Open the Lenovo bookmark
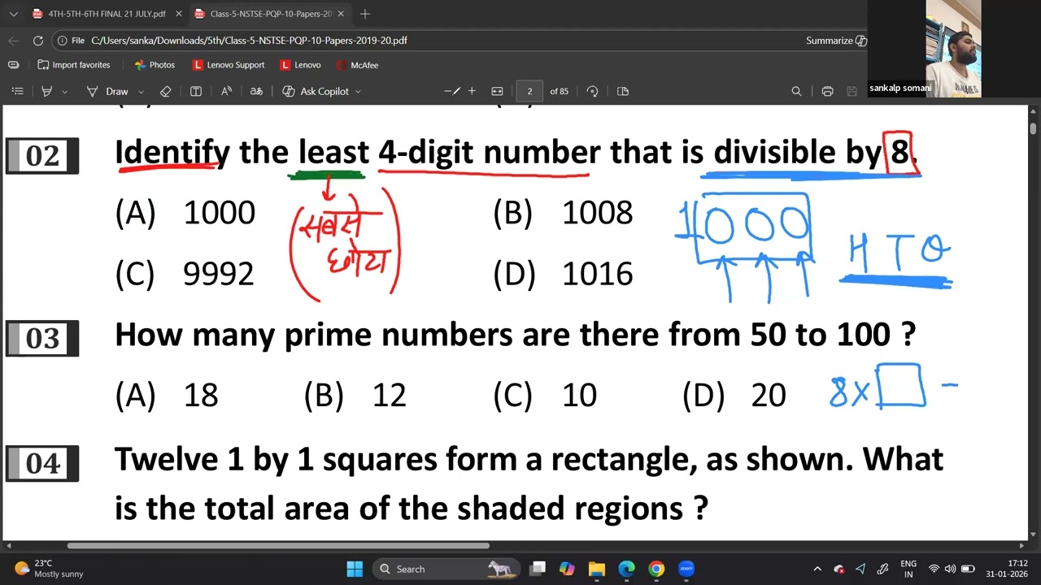Viewport: 1041px width, 585px height. pos(300,65)
